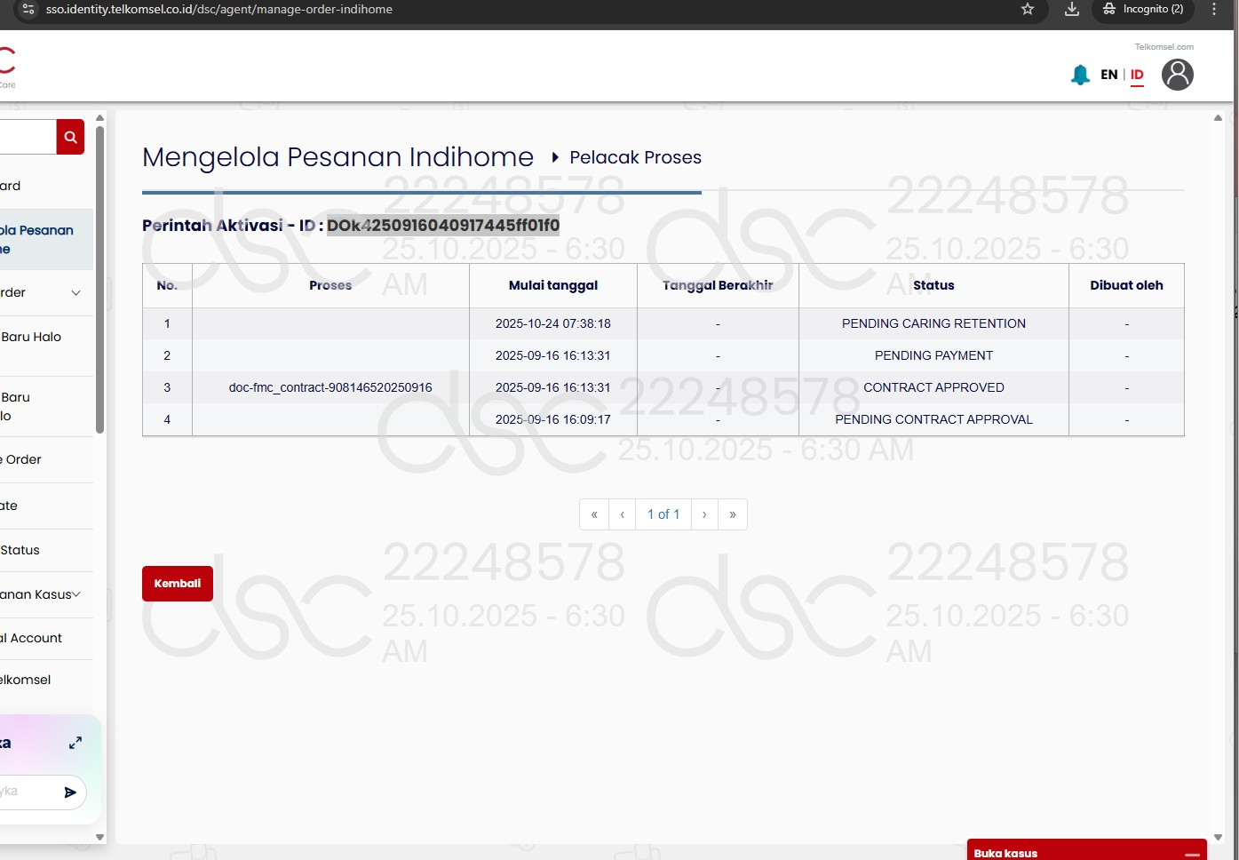Minimize the Buka kasus panel

(x=1192, y=854)
